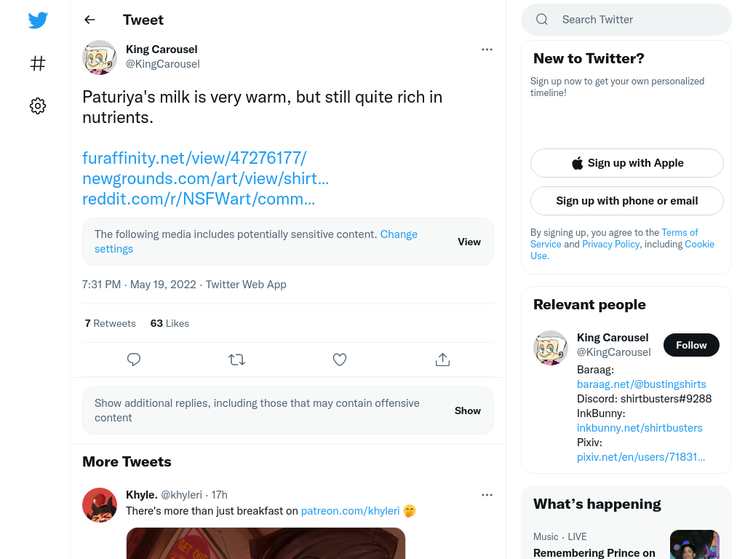This screenshot has width=745, height=559.
Task: Reply to the tweet using the speech bubble icon
Action: click(134, 360)
